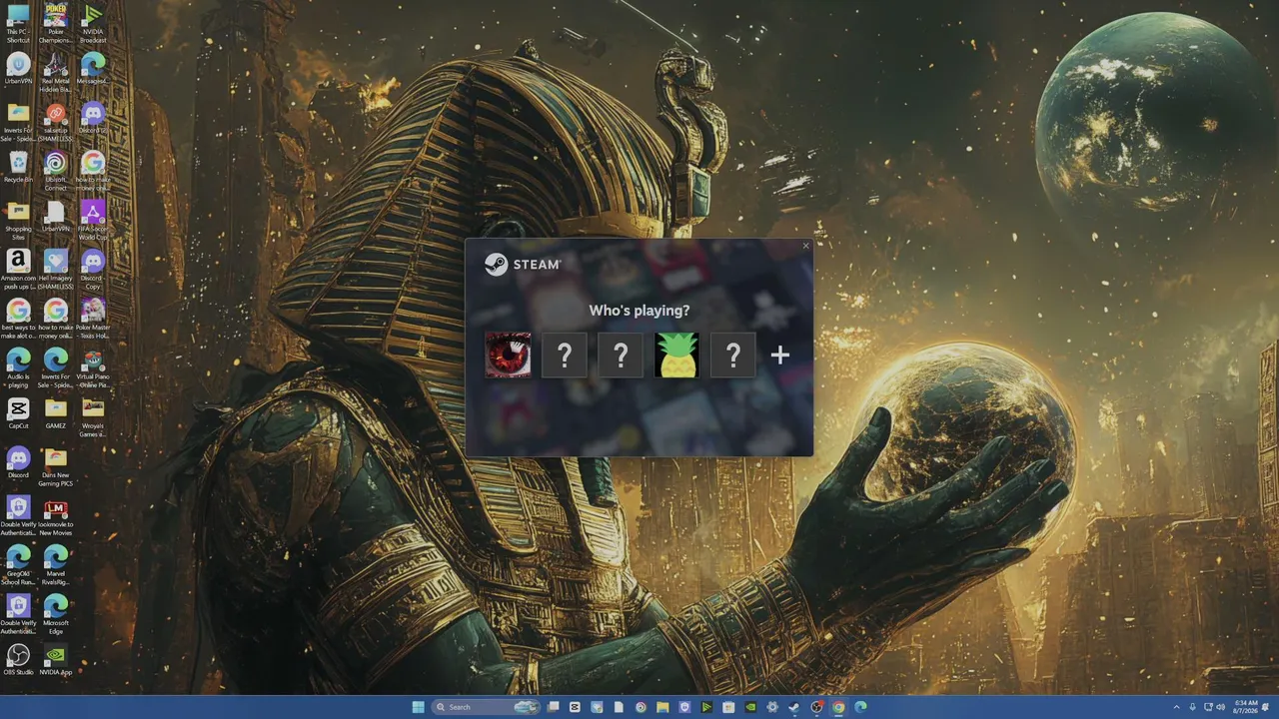Open This PC shortcut on desktop

[x=18, y=24]
